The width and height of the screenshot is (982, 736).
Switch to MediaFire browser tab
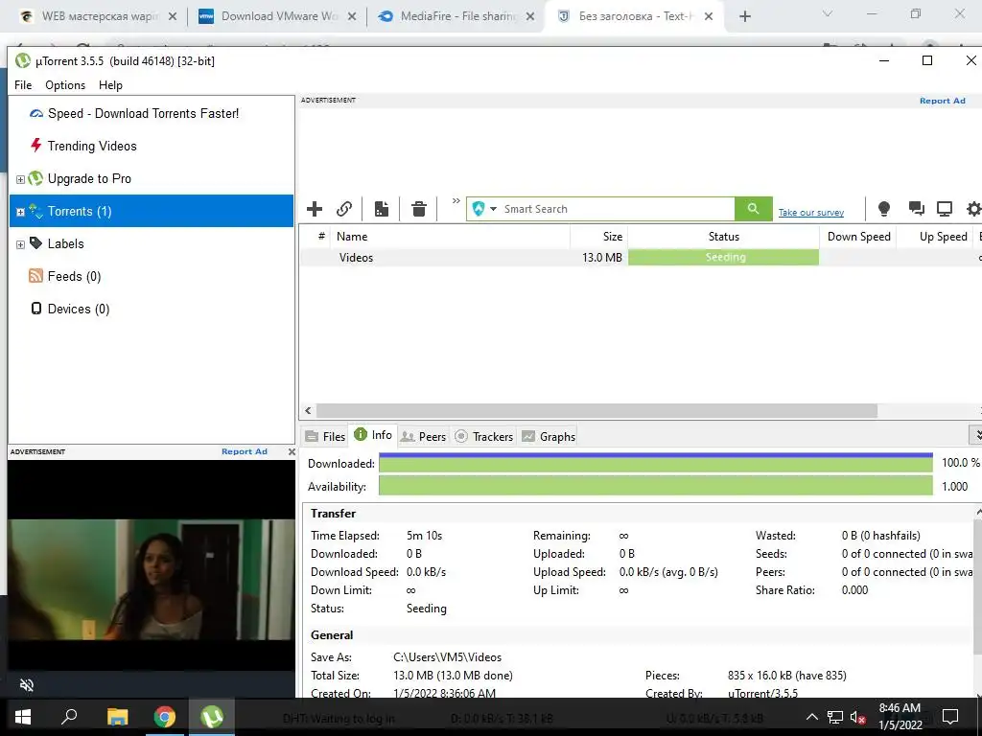(456, 16)
